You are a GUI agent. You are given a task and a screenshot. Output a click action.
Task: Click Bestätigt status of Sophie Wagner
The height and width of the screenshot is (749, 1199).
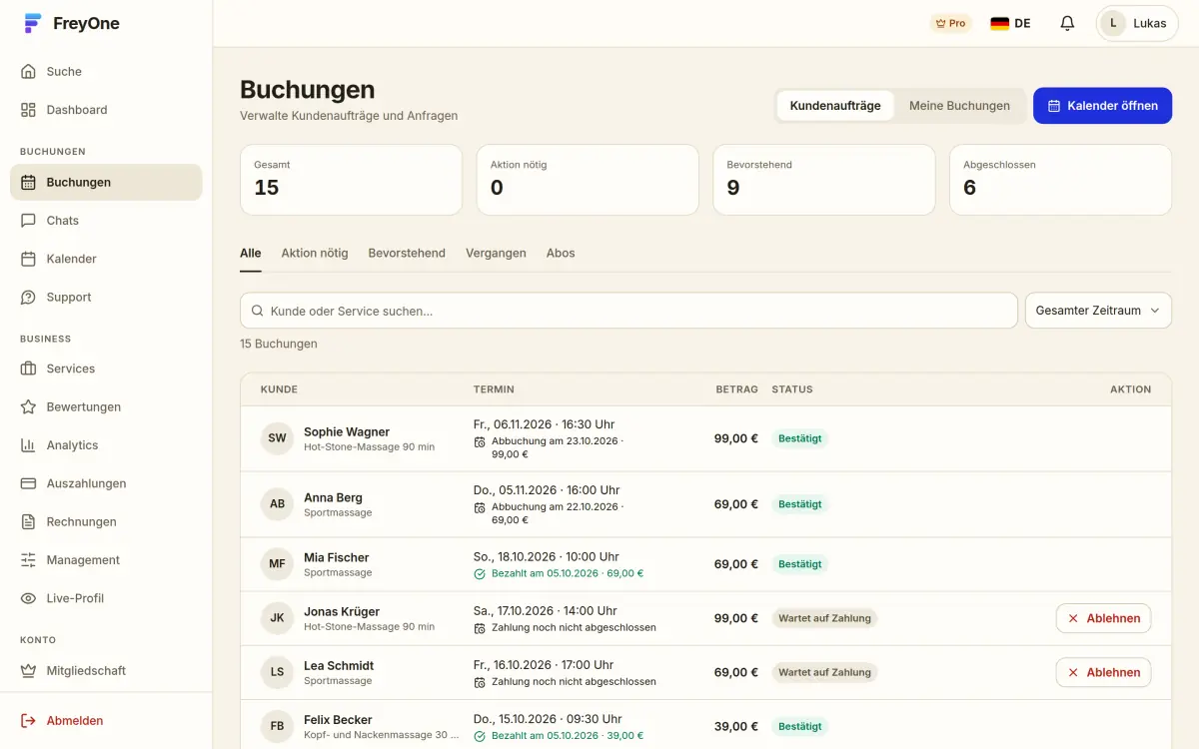pos(800,438)
